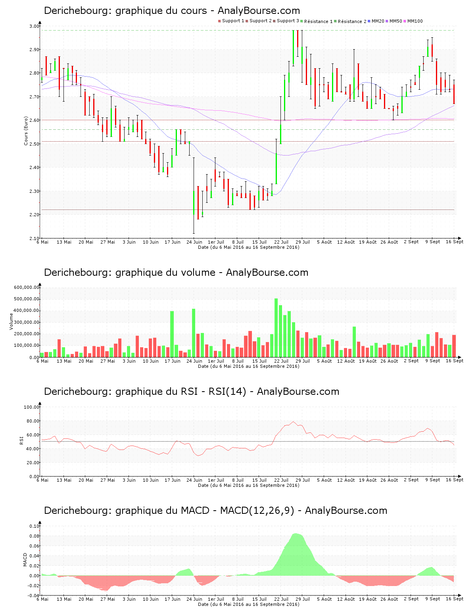This screenshot has width=476, height=615.
Task: Select the MM50 legend label
Action: pos(396,21)
